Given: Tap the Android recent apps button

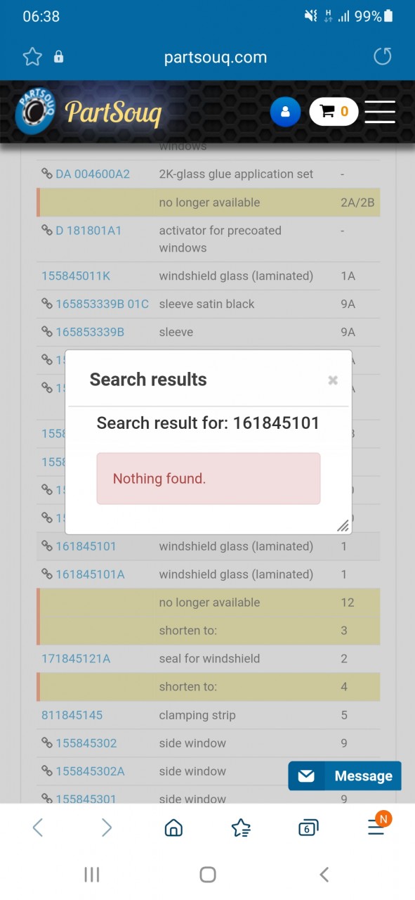Looking at the screenshot, I should tap(91, 874).
